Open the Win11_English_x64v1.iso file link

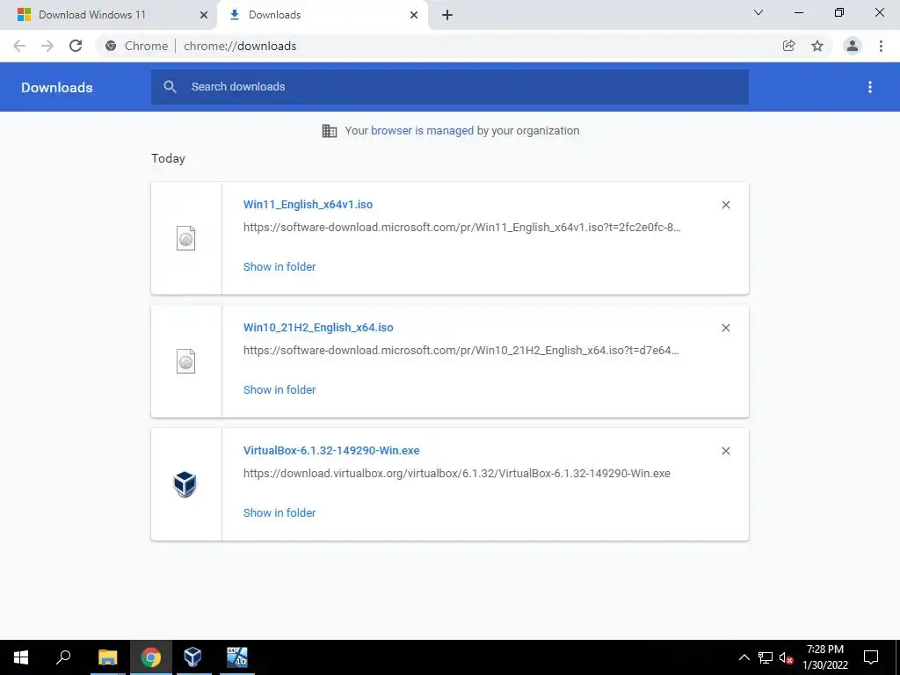[x=308, y=204]
